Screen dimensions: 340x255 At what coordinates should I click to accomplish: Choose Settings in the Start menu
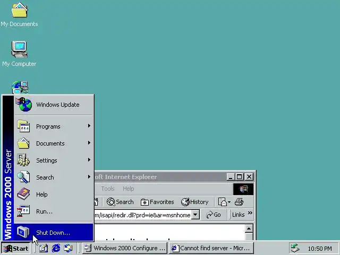tap(54, 160)
